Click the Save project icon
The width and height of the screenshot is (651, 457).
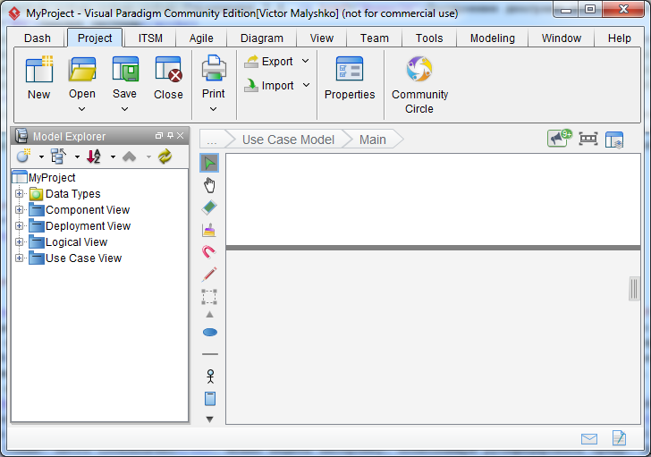pos(124,69)
